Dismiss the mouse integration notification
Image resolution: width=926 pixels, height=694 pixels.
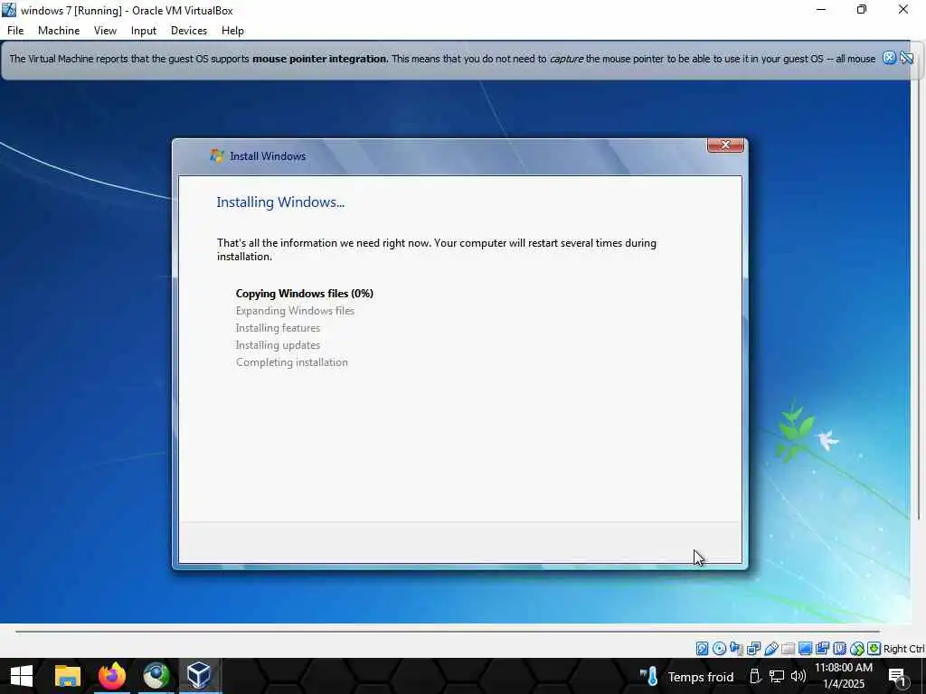point(889,58)
